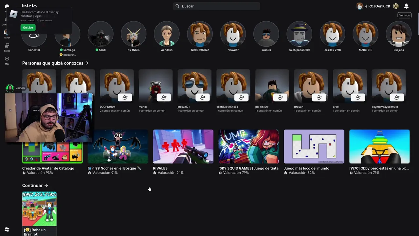
Task: Click the Go Live Discord button
Action: tap(28, 28)
